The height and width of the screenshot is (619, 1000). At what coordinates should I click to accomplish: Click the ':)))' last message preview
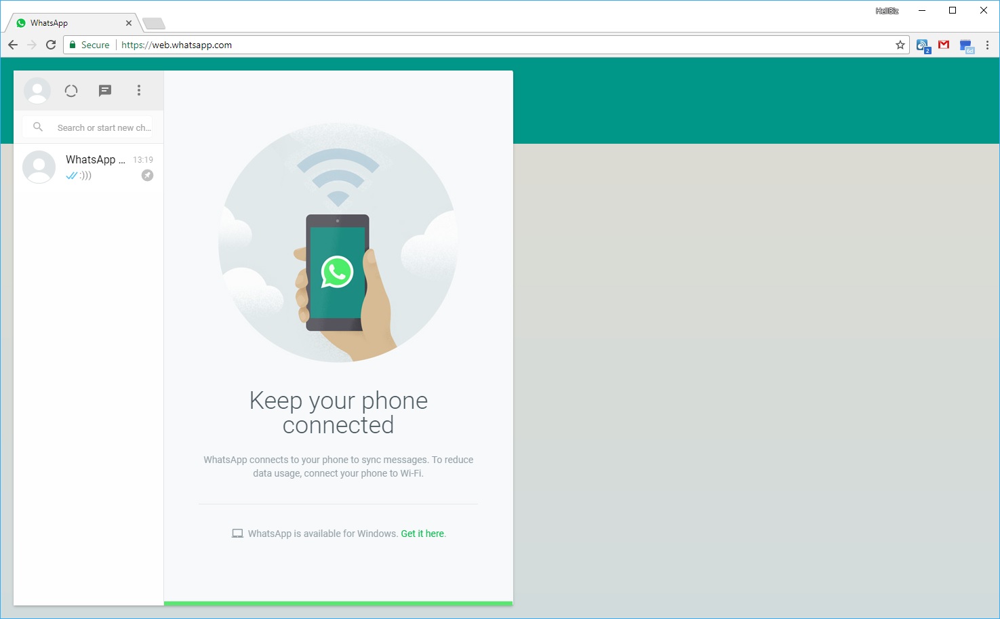(85, 176)
